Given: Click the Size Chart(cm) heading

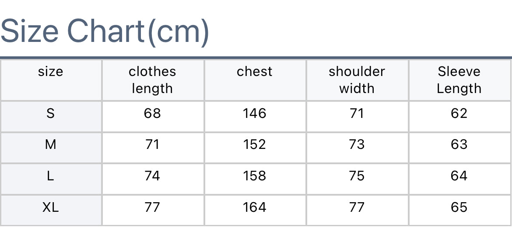Looking at the screenshot, I should click(x=105, y=31).
